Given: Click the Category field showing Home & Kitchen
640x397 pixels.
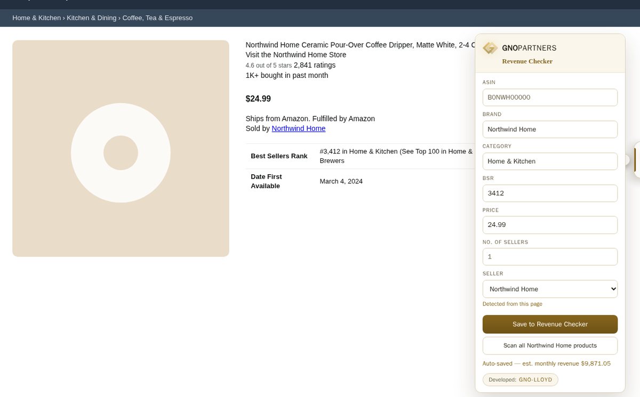Looking at the screenshot, I should coord(550,161).
